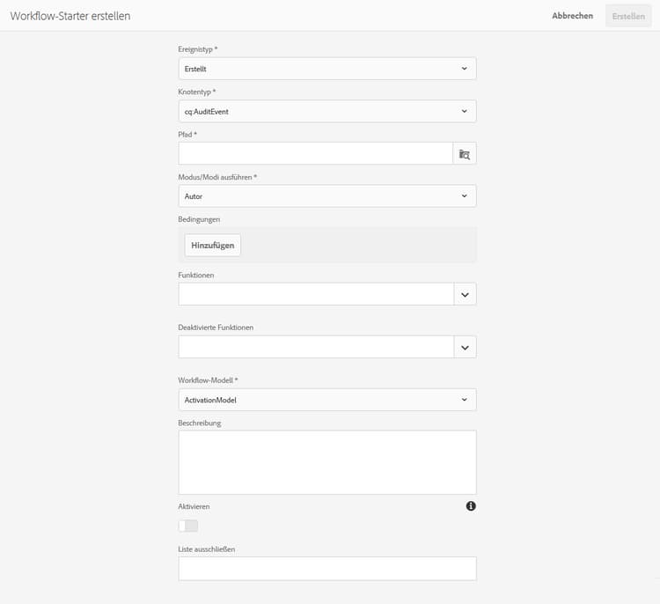
Task: Click the Knotentyp label
Action: (196, 92)
